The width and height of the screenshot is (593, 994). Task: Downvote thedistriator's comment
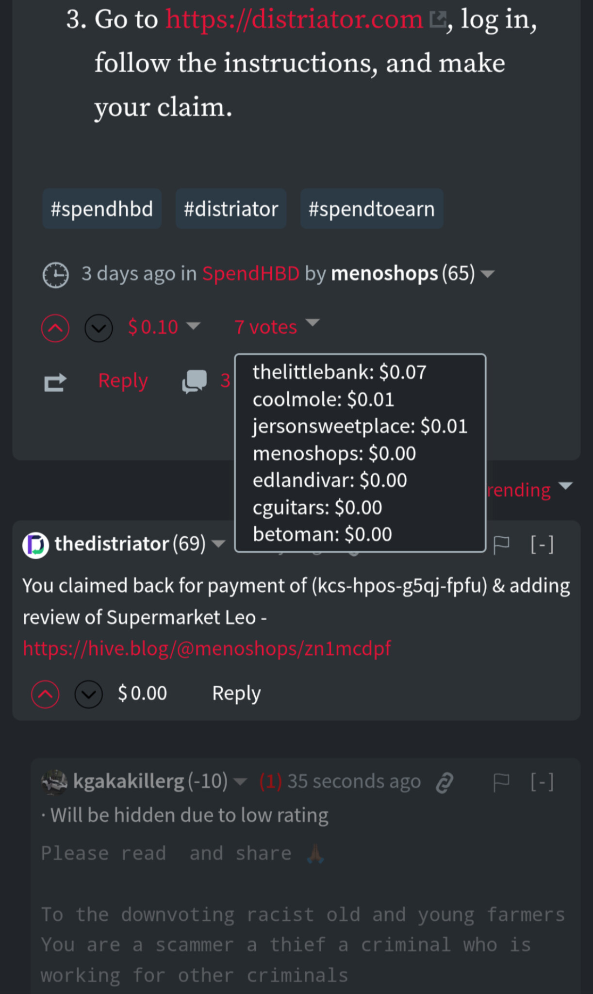tap(88, 694)
